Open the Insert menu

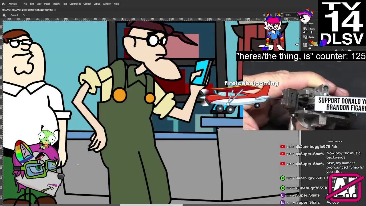point(47,4)
